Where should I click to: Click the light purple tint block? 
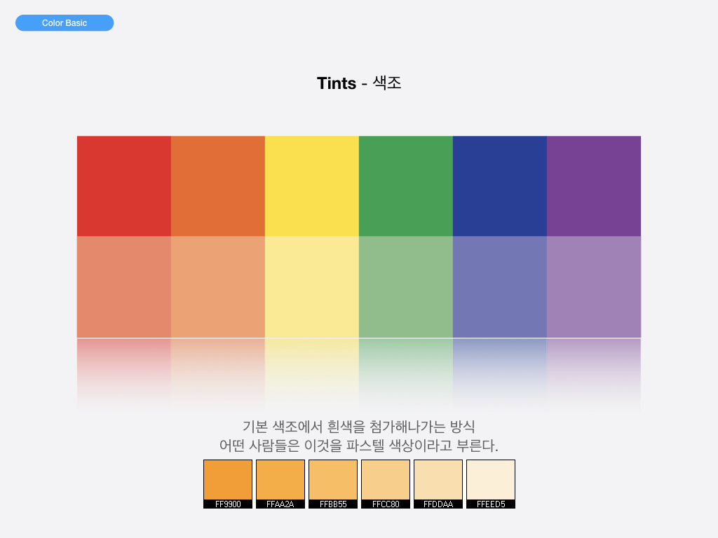tap(593, 287)
